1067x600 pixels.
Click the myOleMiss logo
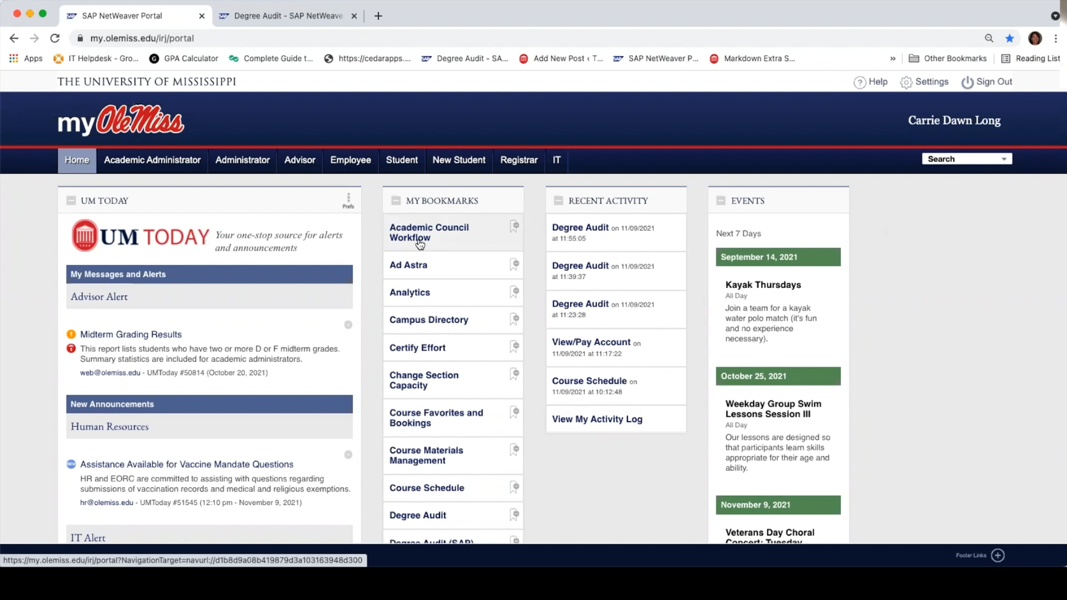point(120,120)
